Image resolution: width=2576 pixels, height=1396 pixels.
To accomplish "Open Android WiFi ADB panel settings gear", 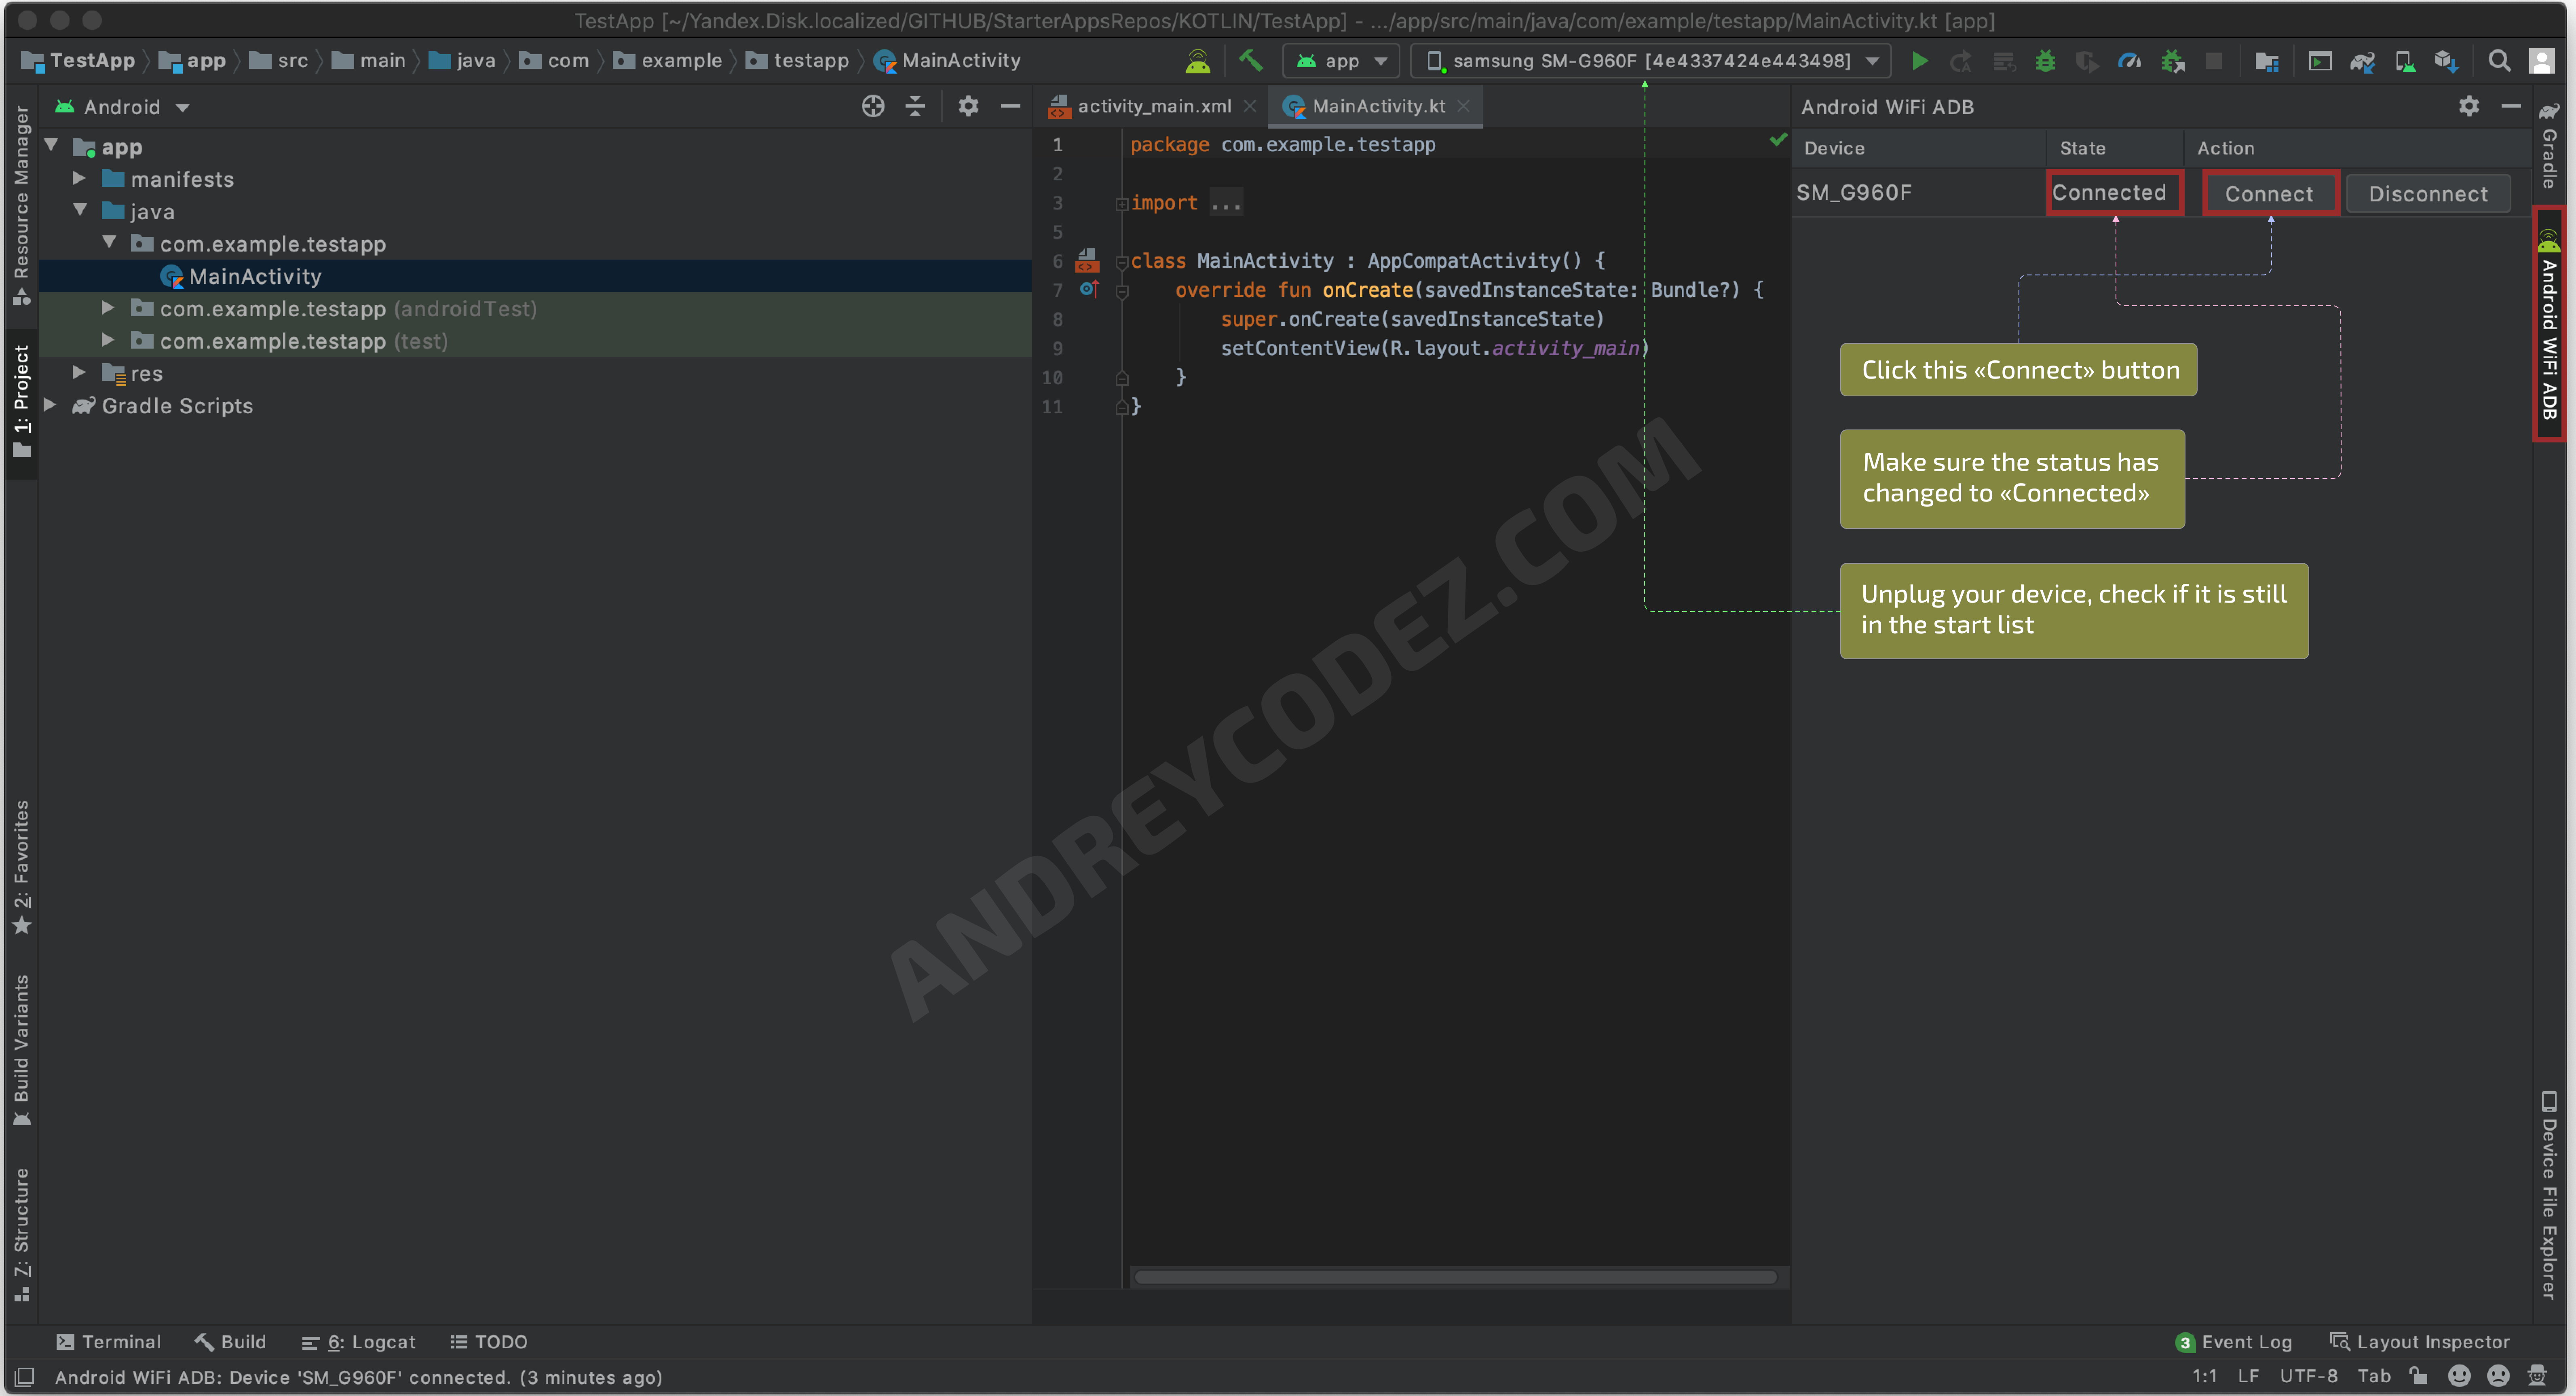I will (x=2469, y=106).
